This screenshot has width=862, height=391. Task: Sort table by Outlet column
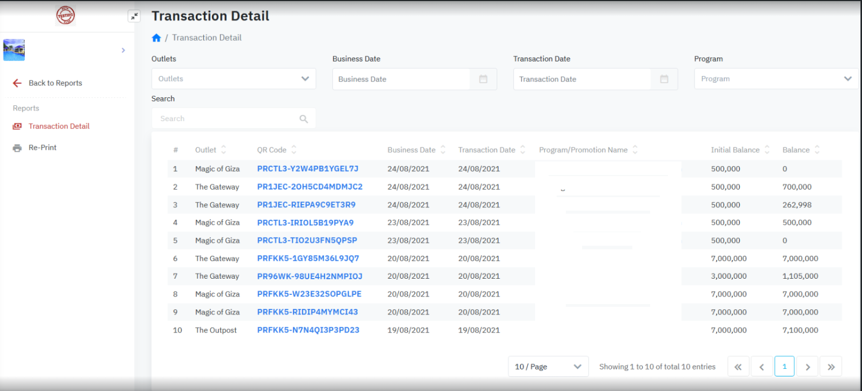(x=223, y=150)
